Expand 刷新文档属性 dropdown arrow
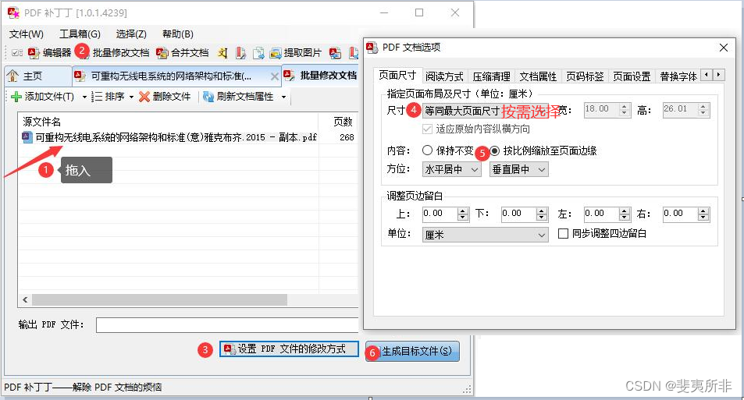Screen dimensions: 744x400 pyautogui.click(x=283, y=97)
